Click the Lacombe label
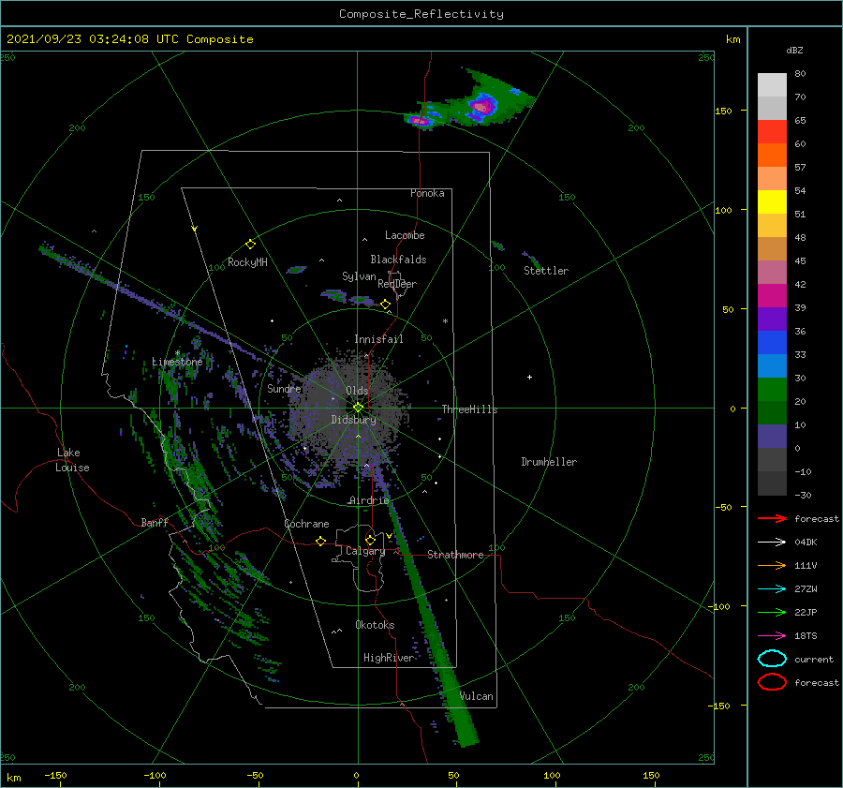The height and width of the screenshot is (788, 843). tap(405, 235)
